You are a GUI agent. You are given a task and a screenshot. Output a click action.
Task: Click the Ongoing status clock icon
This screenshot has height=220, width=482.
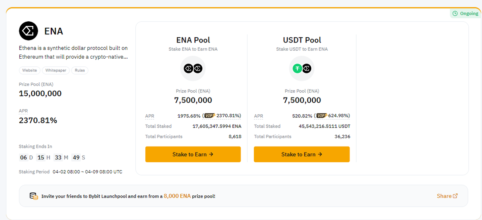point(455,13)
